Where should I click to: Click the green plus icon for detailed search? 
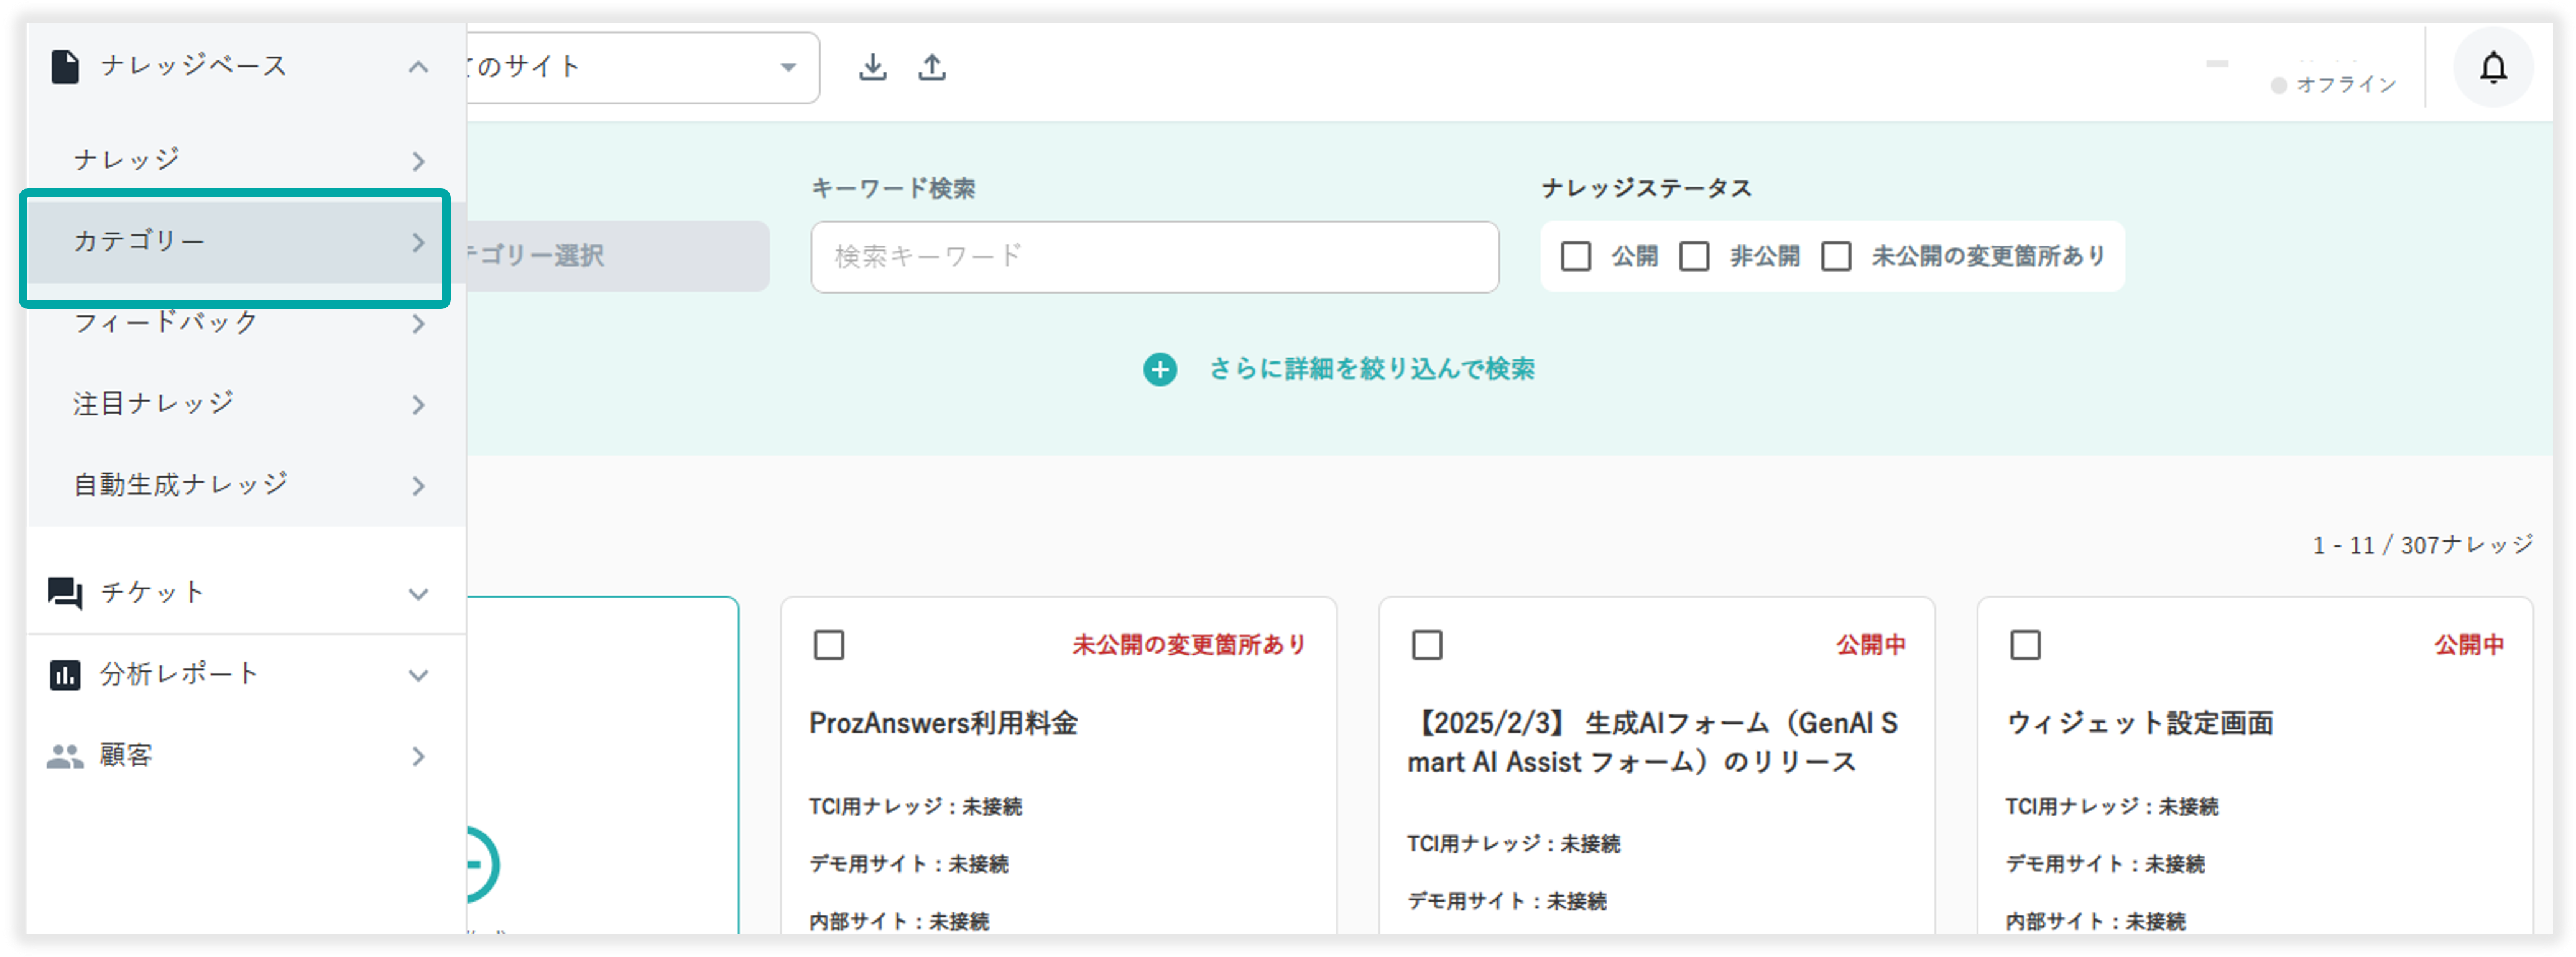click(x=1159, y=370)
